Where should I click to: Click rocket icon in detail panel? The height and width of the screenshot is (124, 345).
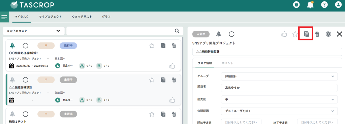[x=219, y=34]
